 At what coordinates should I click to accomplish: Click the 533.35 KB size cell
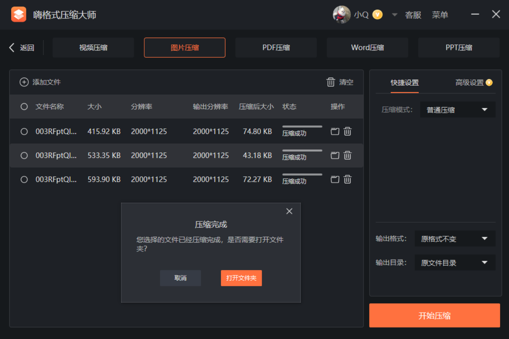point(104,156)
